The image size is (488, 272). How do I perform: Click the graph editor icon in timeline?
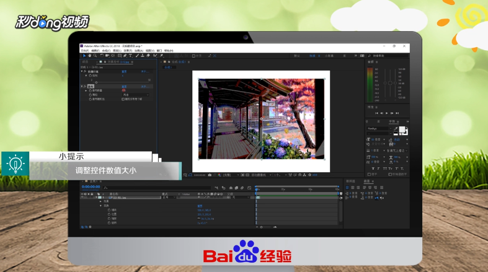click(249, 188)
